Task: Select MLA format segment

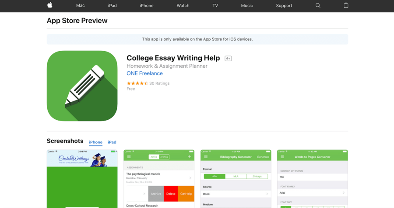Action: tap(236, 177)
